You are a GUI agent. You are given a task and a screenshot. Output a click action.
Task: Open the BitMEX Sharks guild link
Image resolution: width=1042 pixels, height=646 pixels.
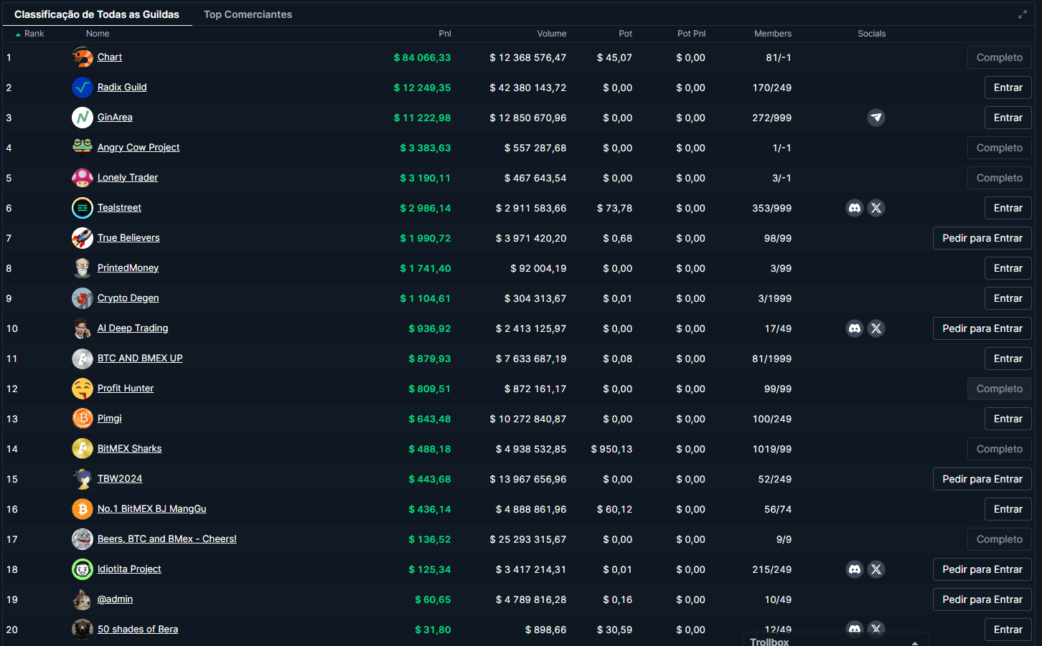tap(130, 449)
